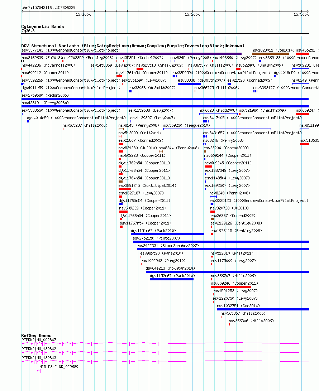Click label esv3891245 (Suktitipat2014)

(x=147, y=185)
